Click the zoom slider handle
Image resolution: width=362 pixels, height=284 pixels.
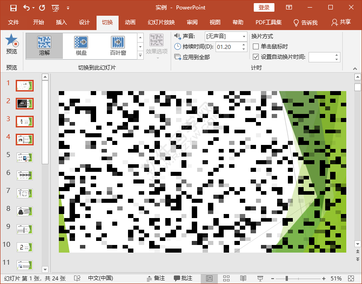pos(287,278)
